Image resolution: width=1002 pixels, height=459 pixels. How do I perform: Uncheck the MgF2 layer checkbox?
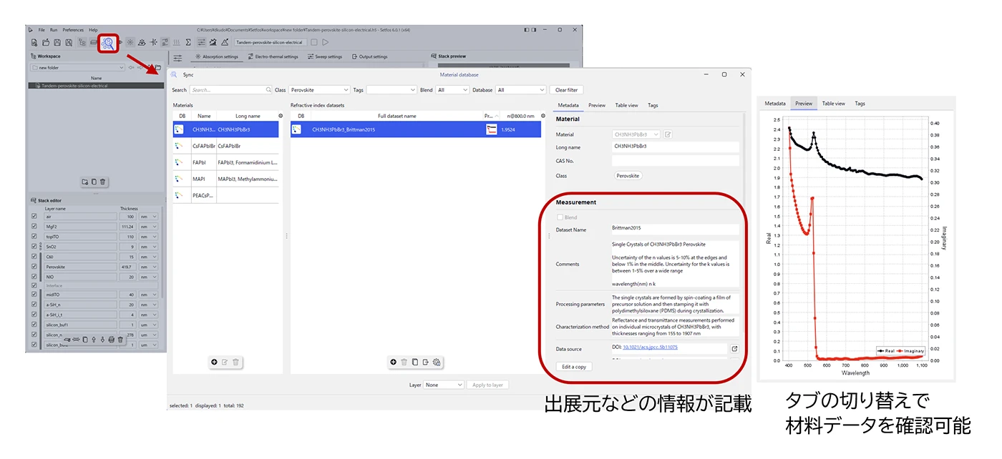click(34, 226)
